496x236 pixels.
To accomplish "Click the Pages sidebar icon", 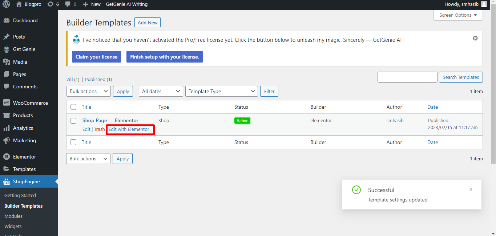I will point(7,74).
